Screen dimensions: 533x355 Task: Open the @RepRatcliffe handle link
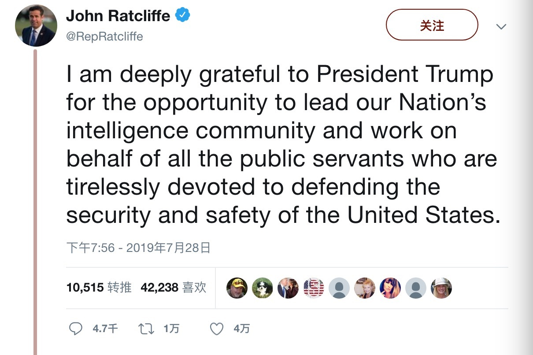pos(104,37)
